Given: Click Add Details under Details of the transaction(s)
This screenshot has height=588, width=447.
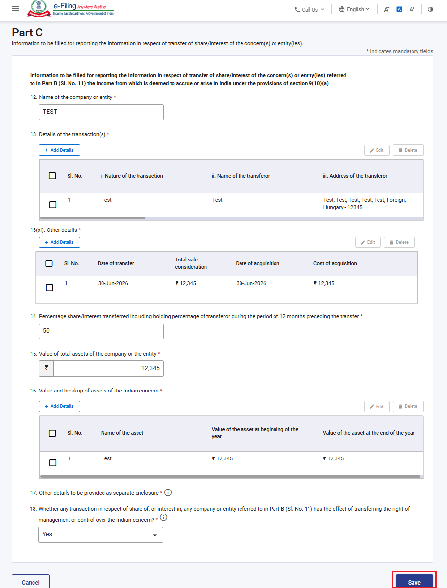Looking at the screenshot, I should pyautogui.click(x=60, y=150).
